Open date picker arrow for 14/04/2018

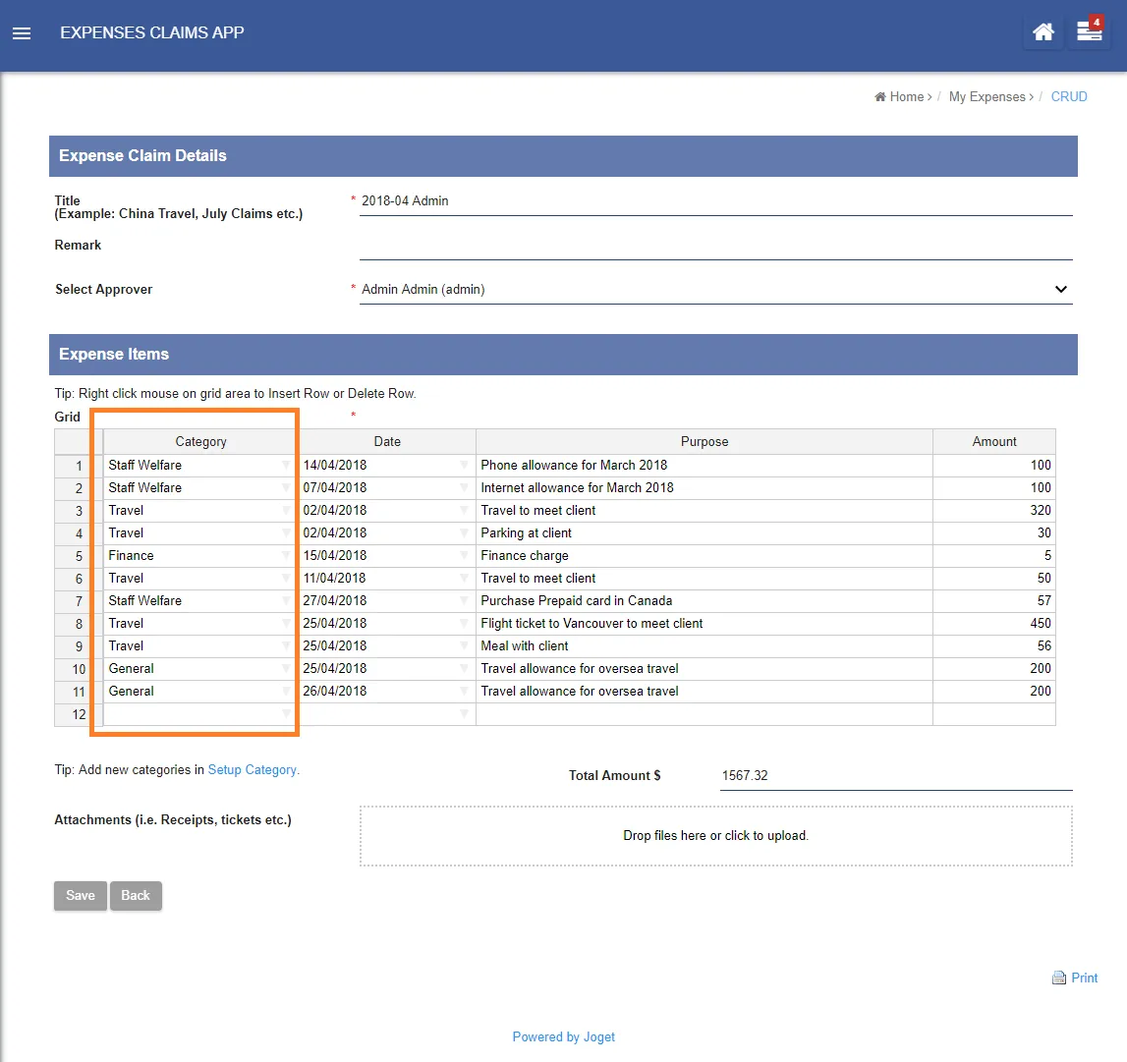pos(465,466)
